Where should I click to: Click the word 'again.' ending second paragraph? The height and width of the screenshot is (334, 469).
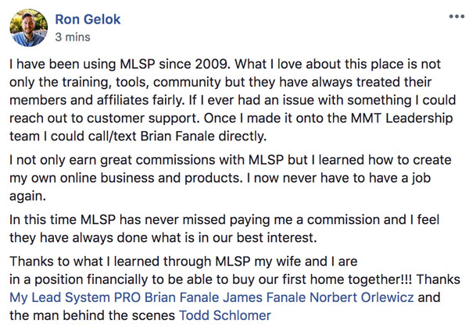pyautogui.click(x=27, y=196)
